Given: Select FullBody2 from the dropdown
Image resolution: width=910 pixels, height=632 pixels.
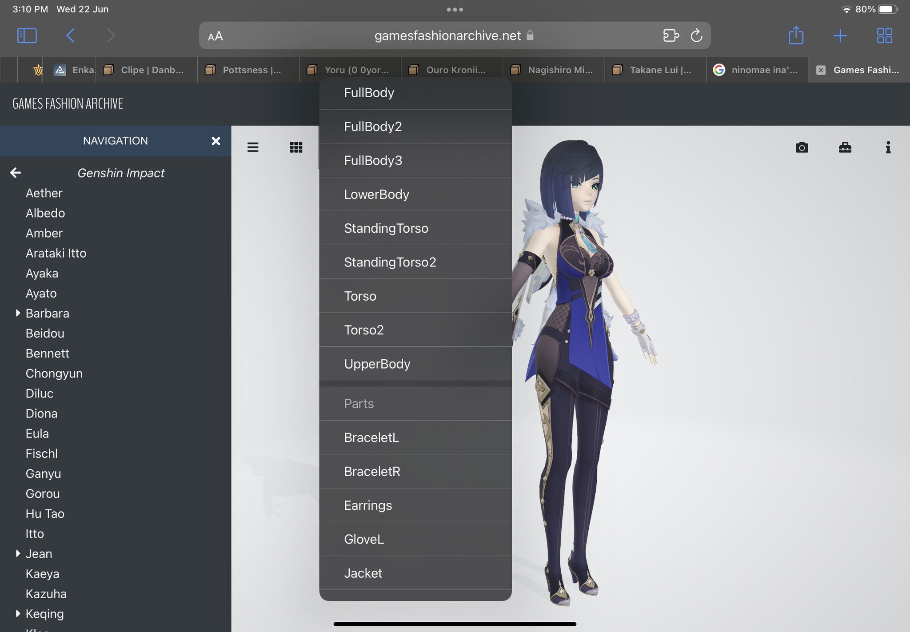Looking at the screenshot, I should point(372,127).
